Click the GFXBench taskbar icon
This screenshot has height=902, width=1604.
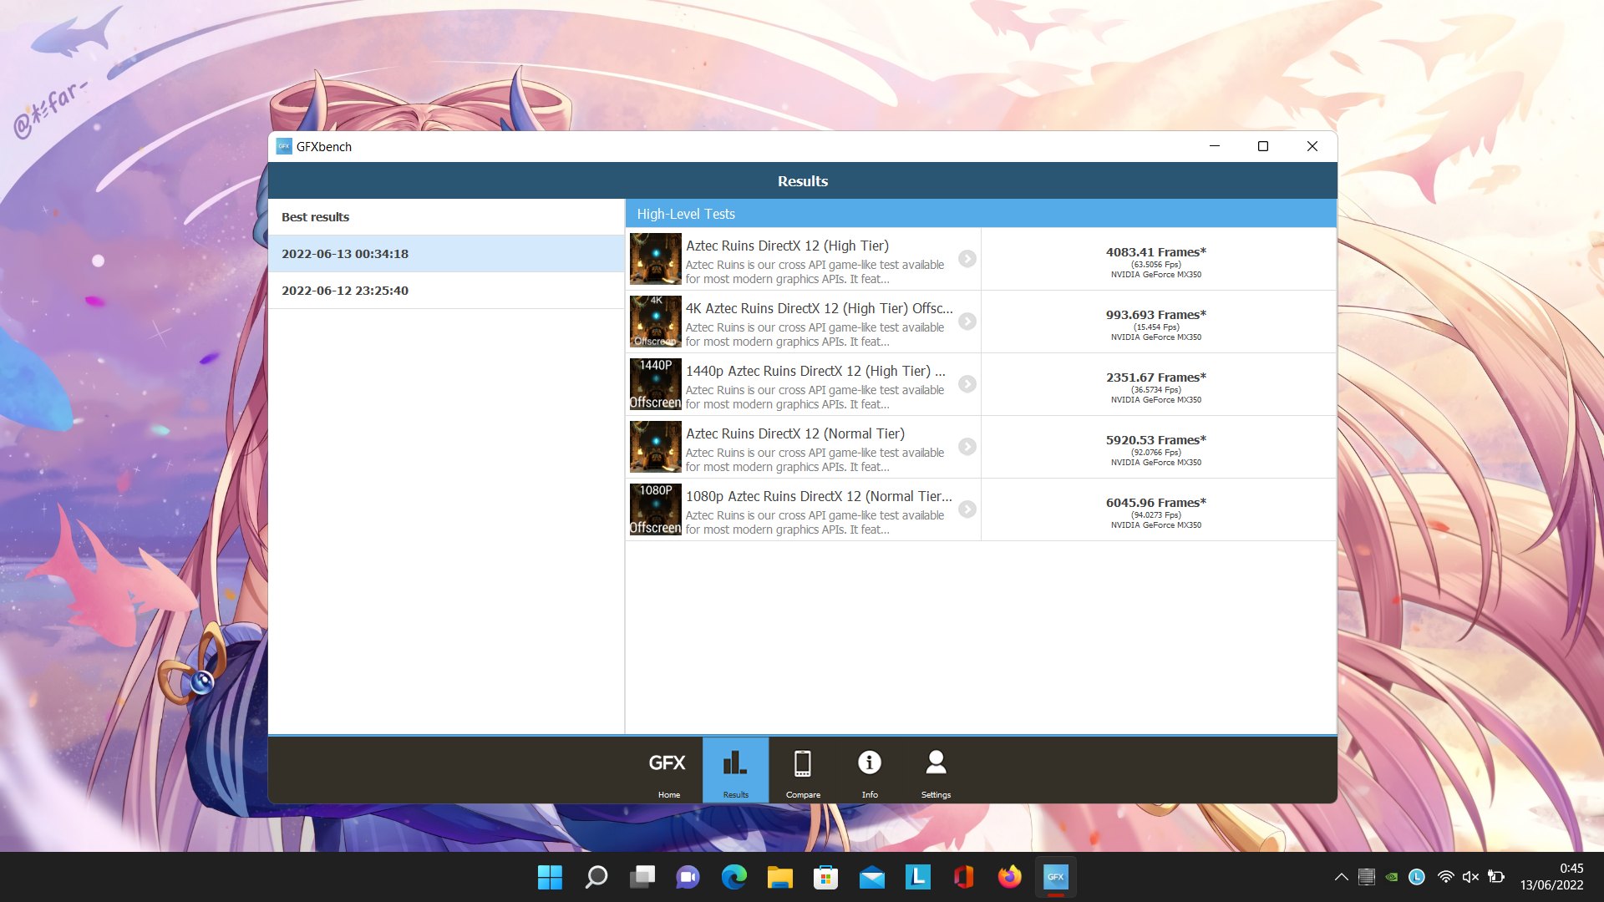tap(1056, 877)
